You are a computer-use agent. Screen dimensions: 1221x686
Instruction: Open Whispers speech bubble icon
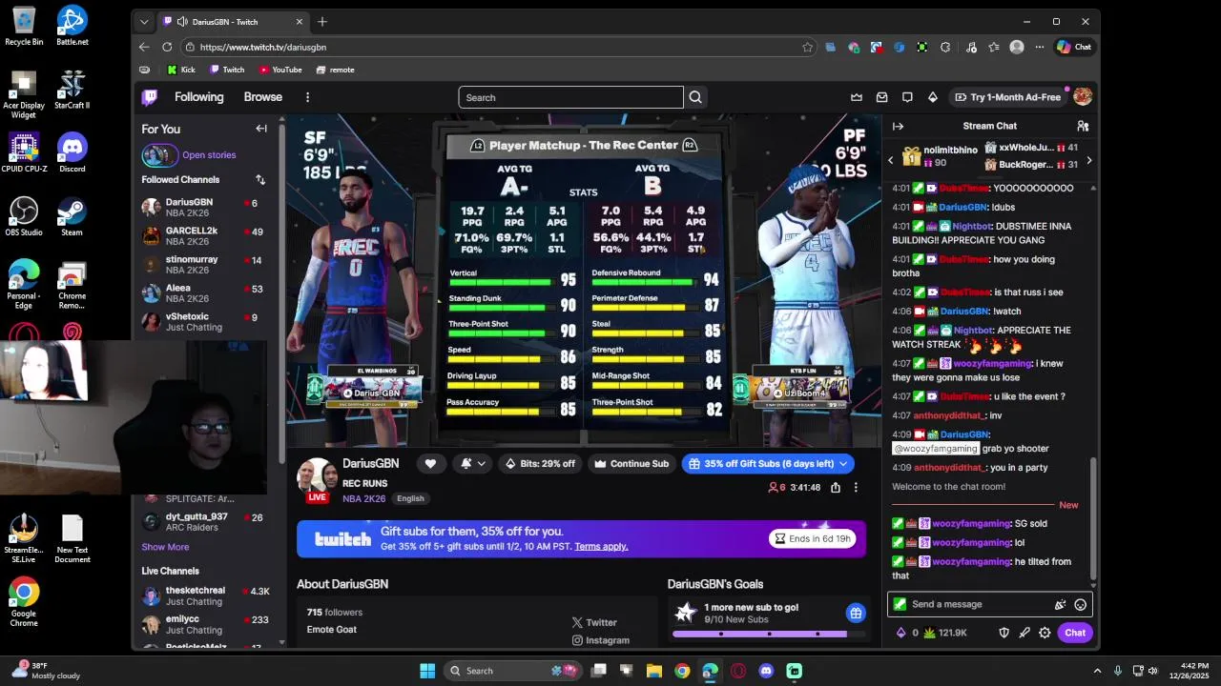click(x=907, y=97)
